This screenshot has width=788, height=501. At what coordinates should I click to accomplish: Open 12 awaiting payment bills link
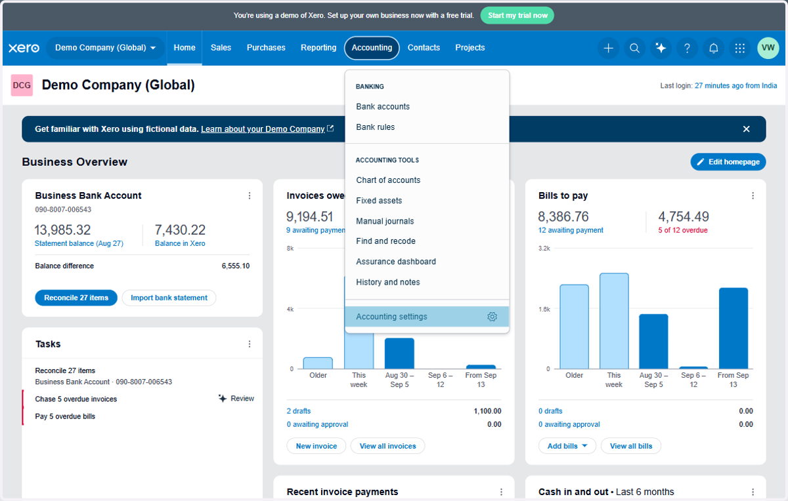[x=571, y=230]
